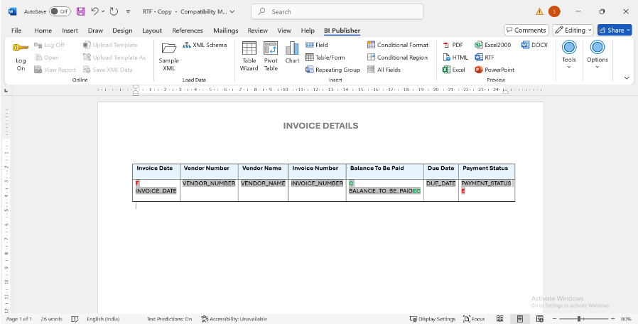Click the Log On key icon
Viewport: 638px width, 324px height.
(x=21, y=48)
